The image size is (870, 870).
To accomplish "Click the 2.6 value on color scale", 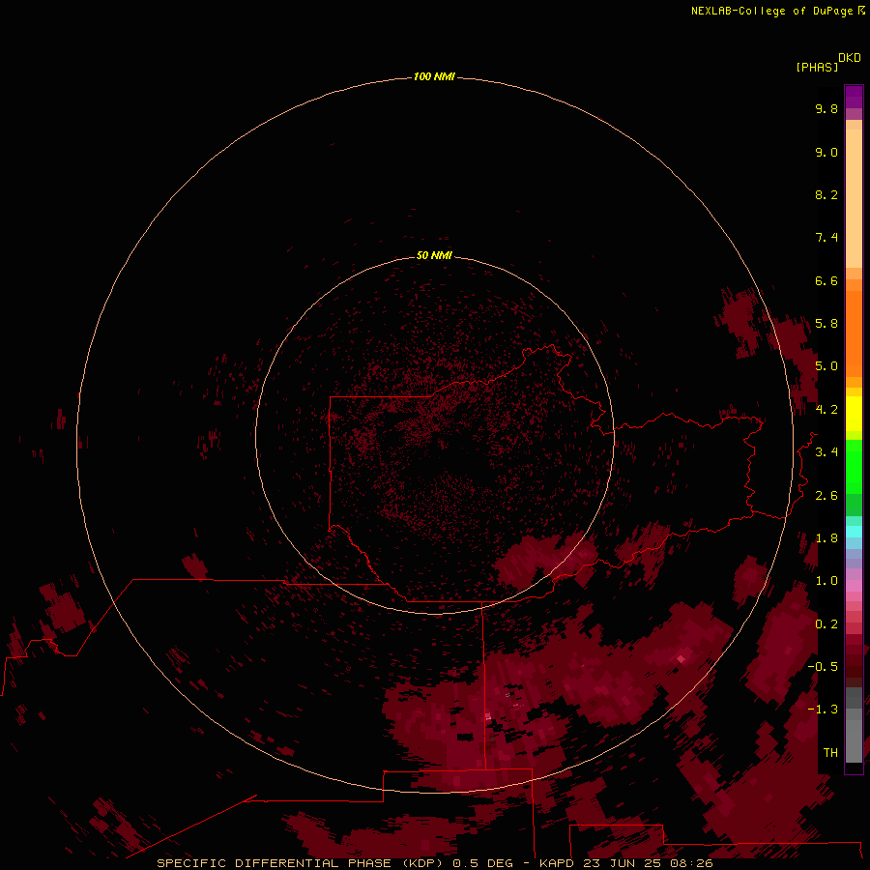I will pyautogui.click(x=826, y=496).
